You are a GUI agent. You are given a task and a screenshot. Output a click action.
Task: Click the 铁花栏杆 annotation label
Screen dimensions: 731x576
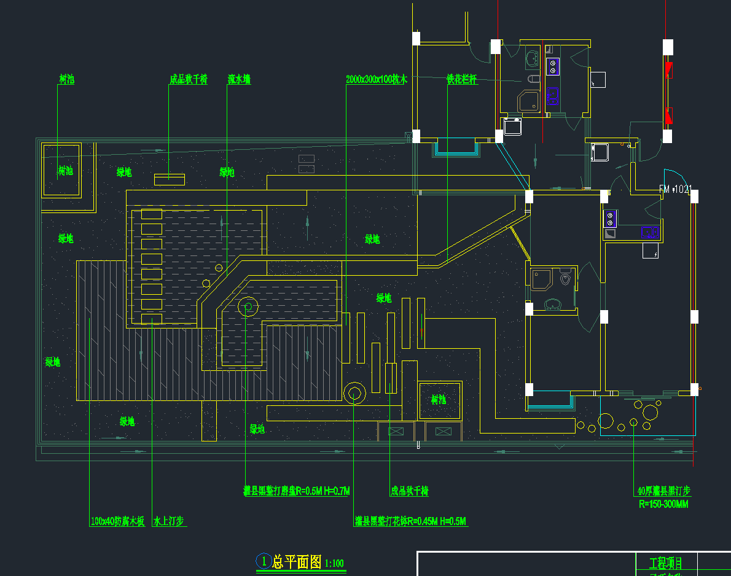[x=461, y=79]
